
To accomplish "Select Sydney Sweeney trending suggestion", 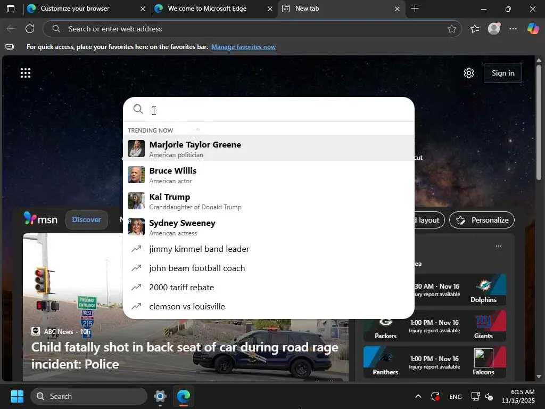I will point(269,227).
